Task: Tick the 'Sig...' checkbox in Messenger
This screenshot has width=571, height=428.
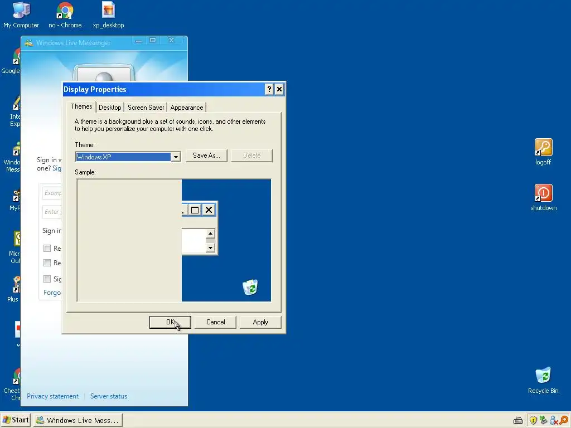Action: [x=47, y=279]
